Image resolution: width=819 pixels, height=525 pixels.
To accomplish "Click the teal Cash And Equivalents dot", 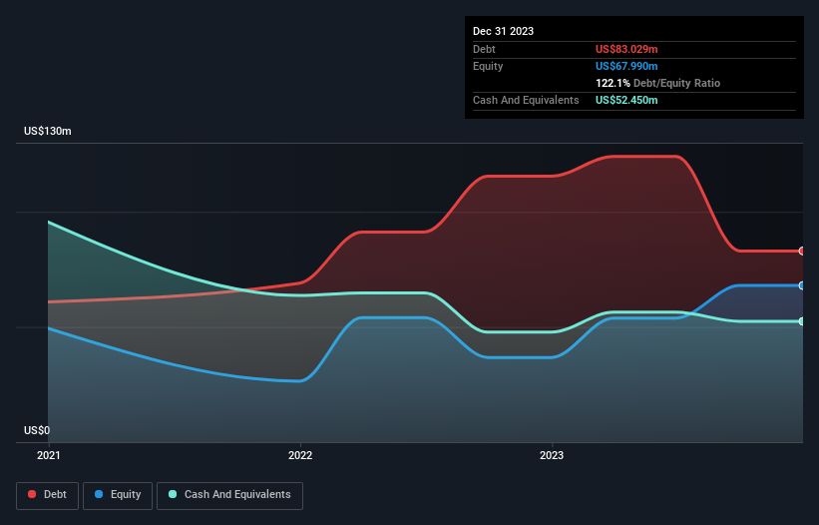I will click(x=173, y=494).
